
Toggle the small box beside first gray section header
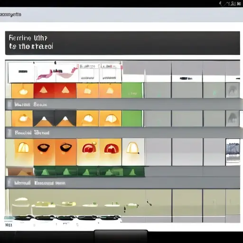click(x=9, y=104)
